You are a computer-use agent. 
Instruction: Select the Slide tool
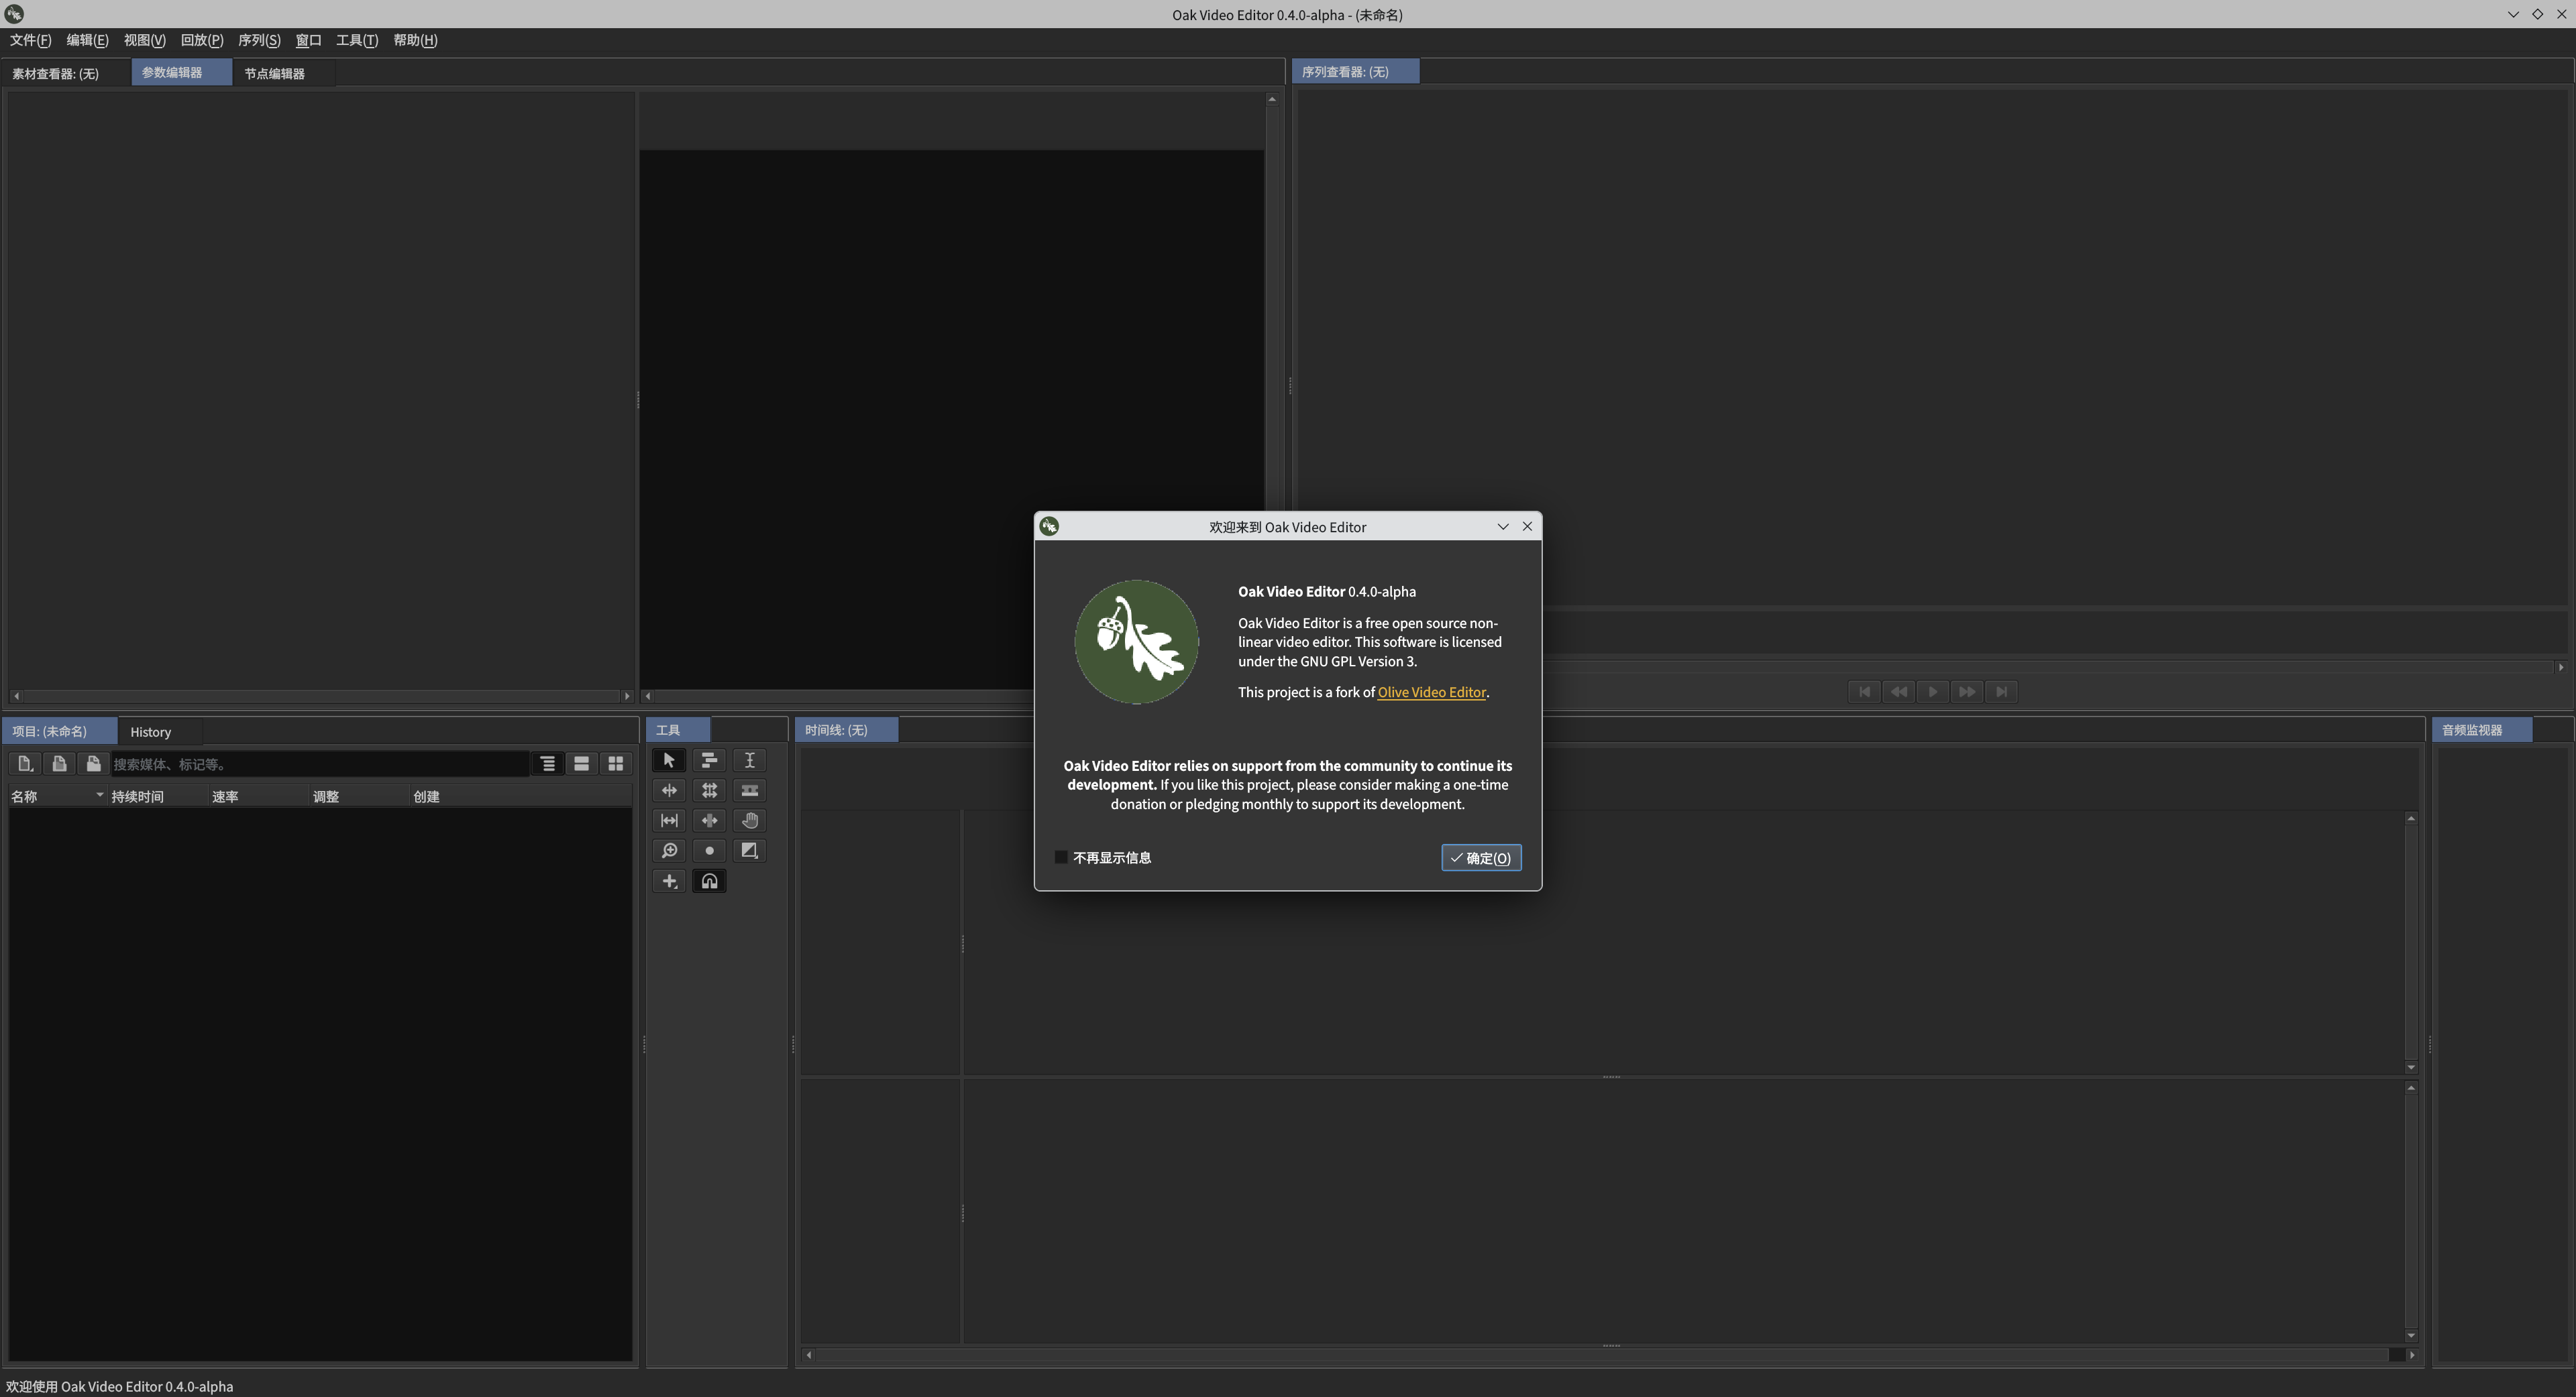click(x=709, y=821)
